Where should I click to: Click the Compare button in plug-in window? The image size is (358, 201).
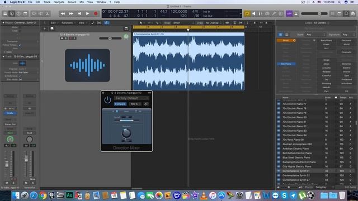120,104
